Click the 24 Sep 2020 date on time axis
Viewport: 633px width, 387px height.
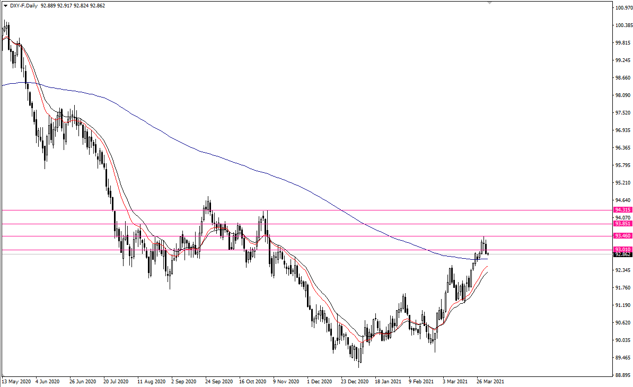219,381
